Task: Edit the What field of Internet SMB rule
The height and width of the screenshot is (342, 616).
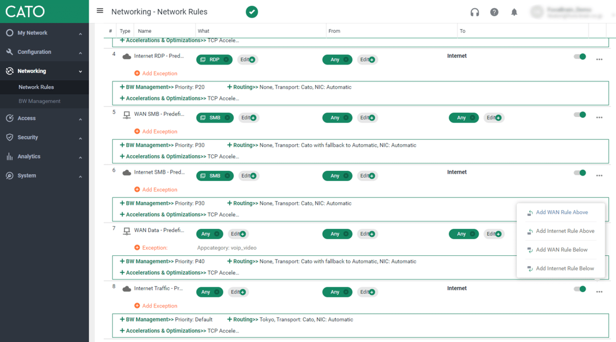Action: tap(248, 176)
